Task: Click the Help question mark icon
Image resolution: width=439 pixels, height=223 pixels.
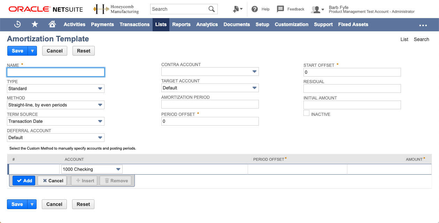Action: point(255,9)
